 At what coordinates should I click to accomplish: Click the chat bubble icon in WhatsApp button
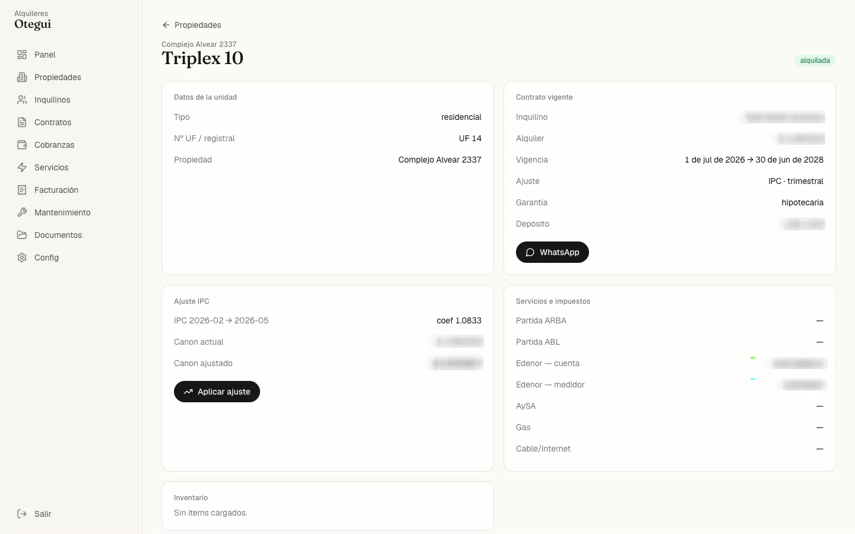point(530,252)
